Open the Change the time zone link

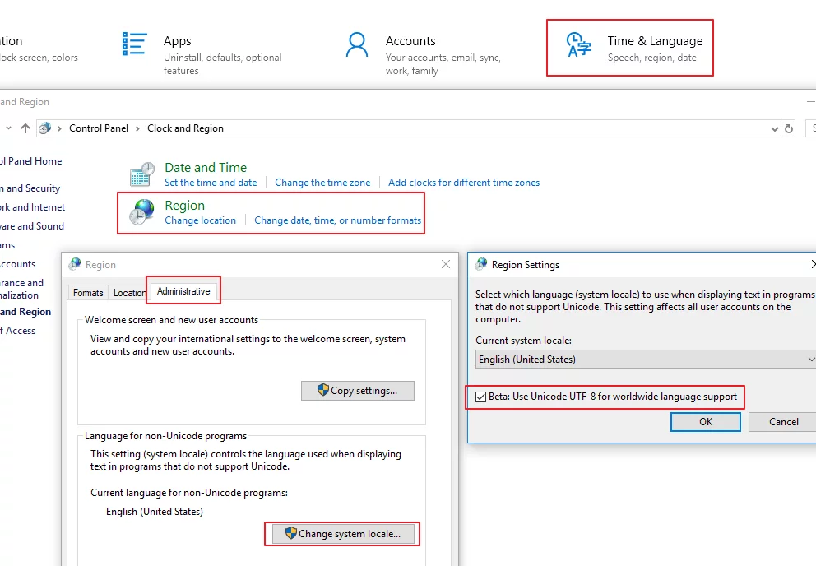(x=322, y=183)
